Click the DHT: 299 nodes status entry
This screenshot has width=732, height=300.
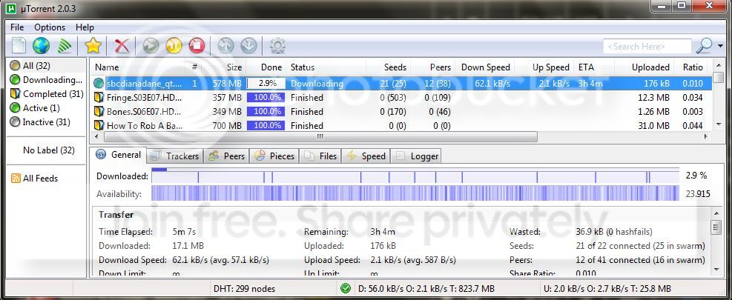click(244, 289)
